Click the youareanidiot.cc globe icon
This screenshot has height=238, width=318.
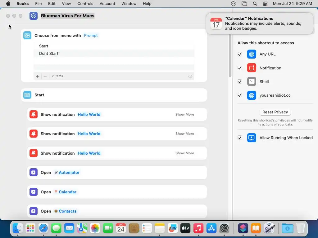[x=252, y=95]
